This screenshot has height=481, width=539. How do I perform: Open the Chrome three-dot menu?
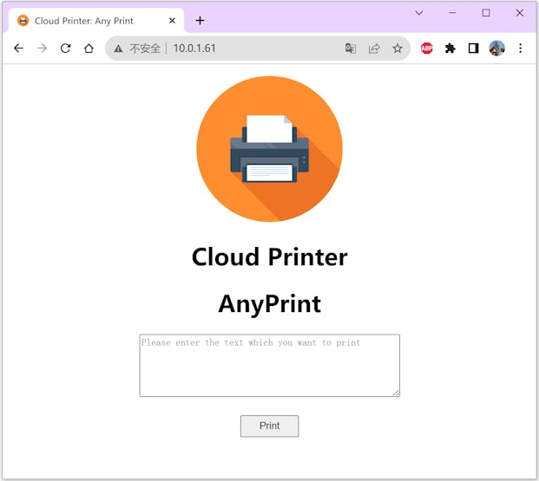click(x=521, y=49)
